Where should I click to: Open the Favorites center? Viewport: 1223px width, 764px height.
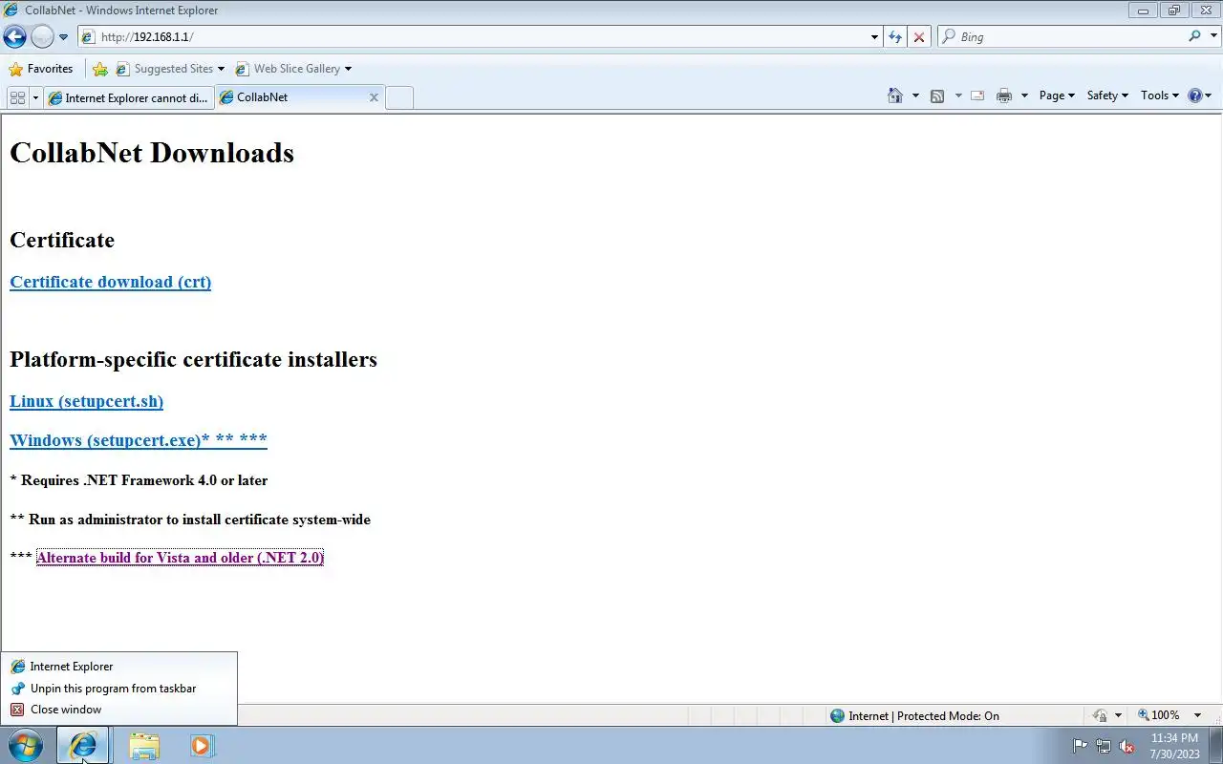(x=41, y=69)
